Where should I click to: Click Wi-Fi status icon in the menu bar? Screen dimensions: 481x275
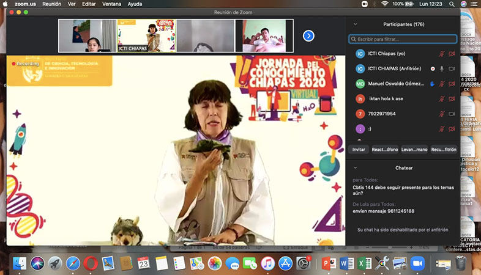[385, 4]
